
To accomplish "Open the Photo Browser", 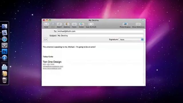I will 125,25.
